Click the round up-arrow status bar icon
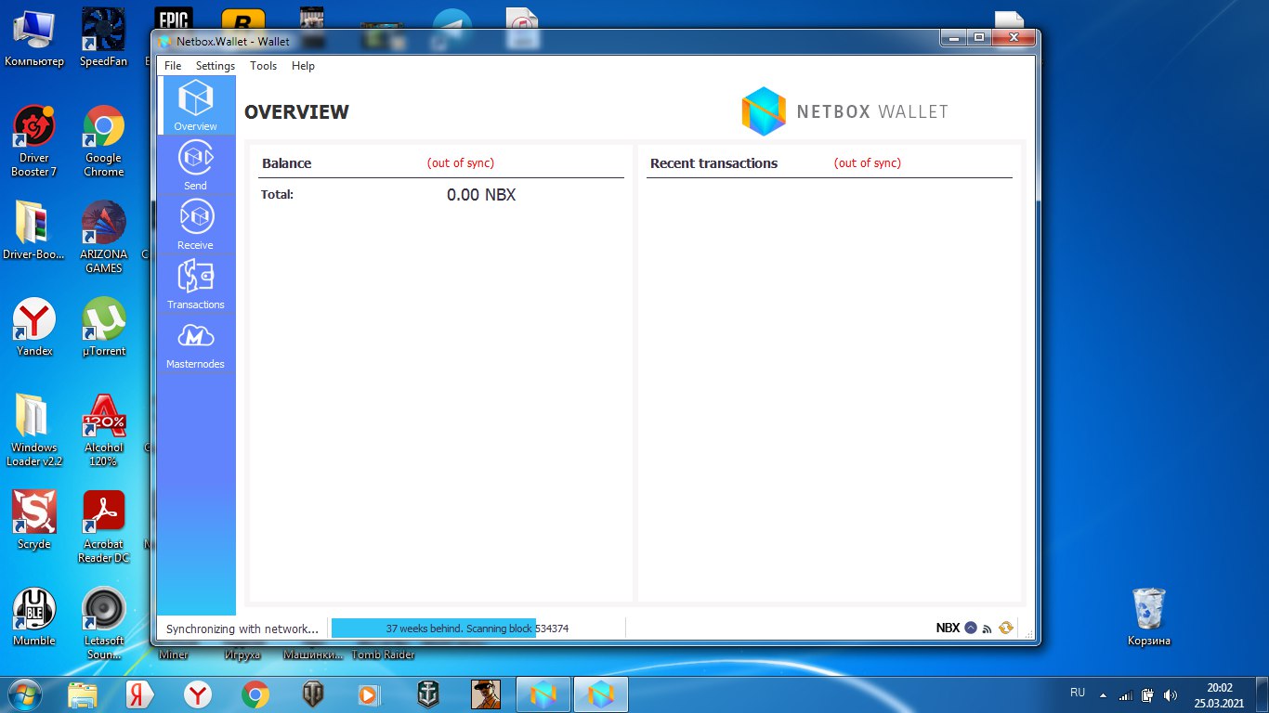 tap(971, 628)
